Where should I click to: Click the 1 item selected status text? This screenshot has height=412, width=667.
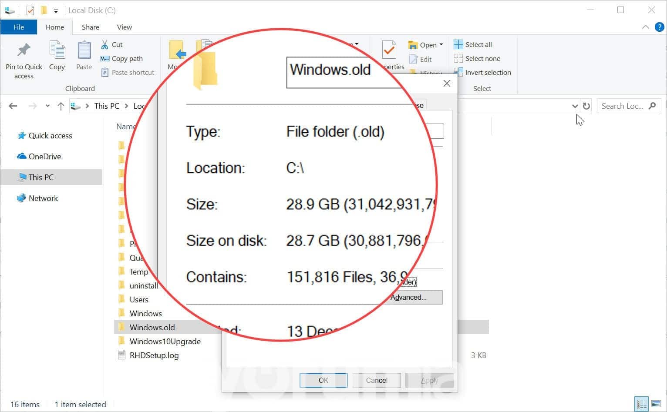(80, 404)
